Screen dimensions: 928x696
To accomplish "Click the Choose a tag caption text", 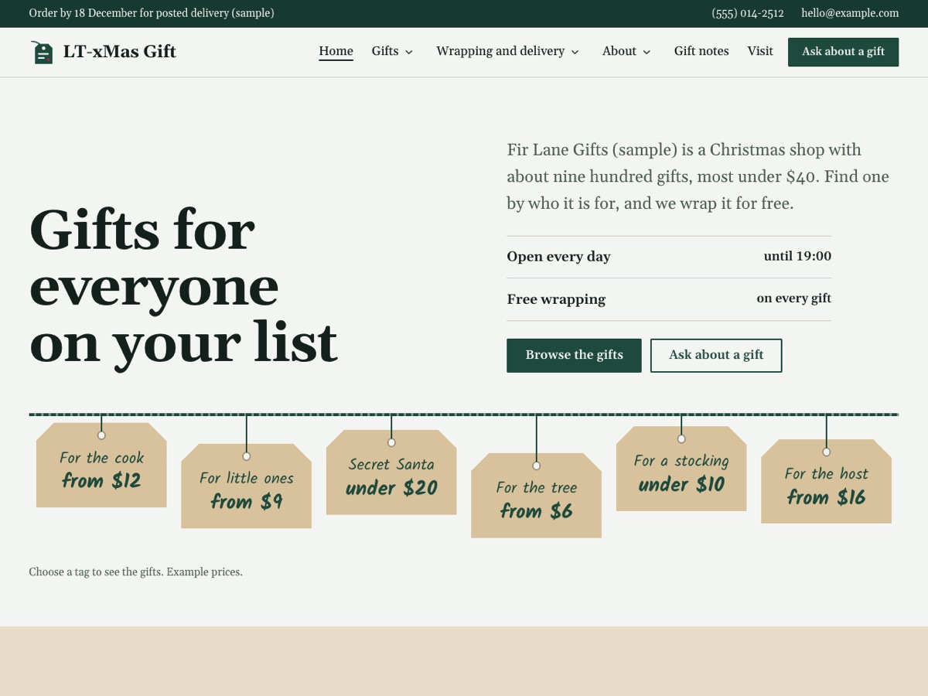I will [x=136, y=572].
